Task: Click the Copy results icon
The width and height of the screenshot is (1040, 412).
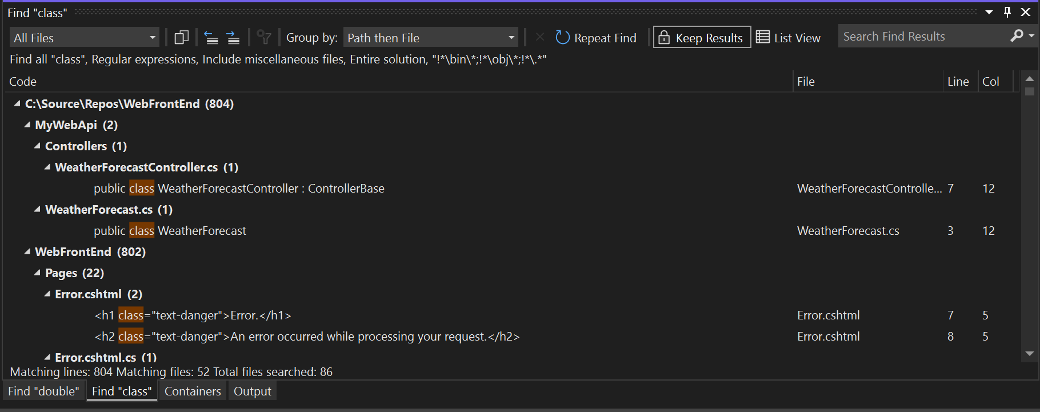Action: (181, 38)
